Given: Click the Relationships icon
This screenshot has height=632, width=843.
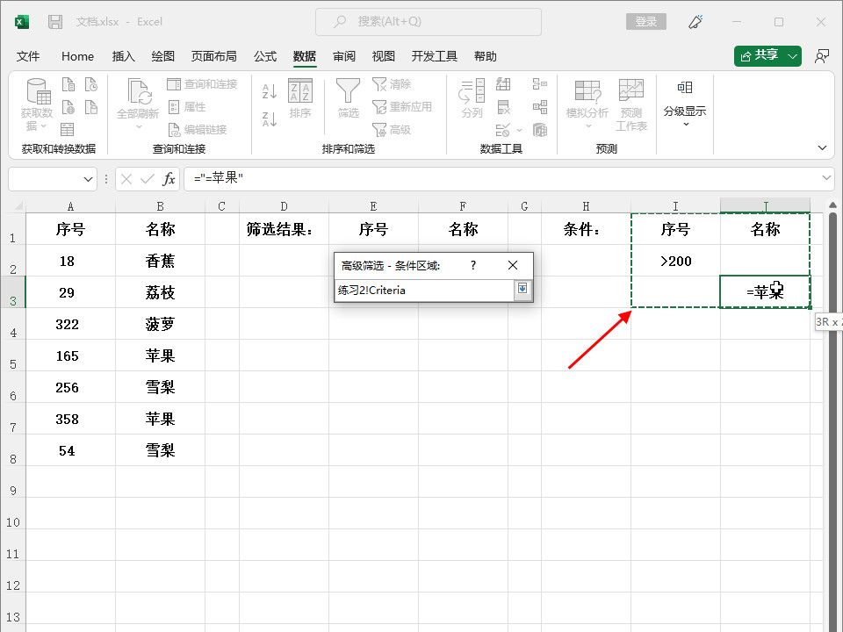Looking at the screenshot, I should point(540,107).
